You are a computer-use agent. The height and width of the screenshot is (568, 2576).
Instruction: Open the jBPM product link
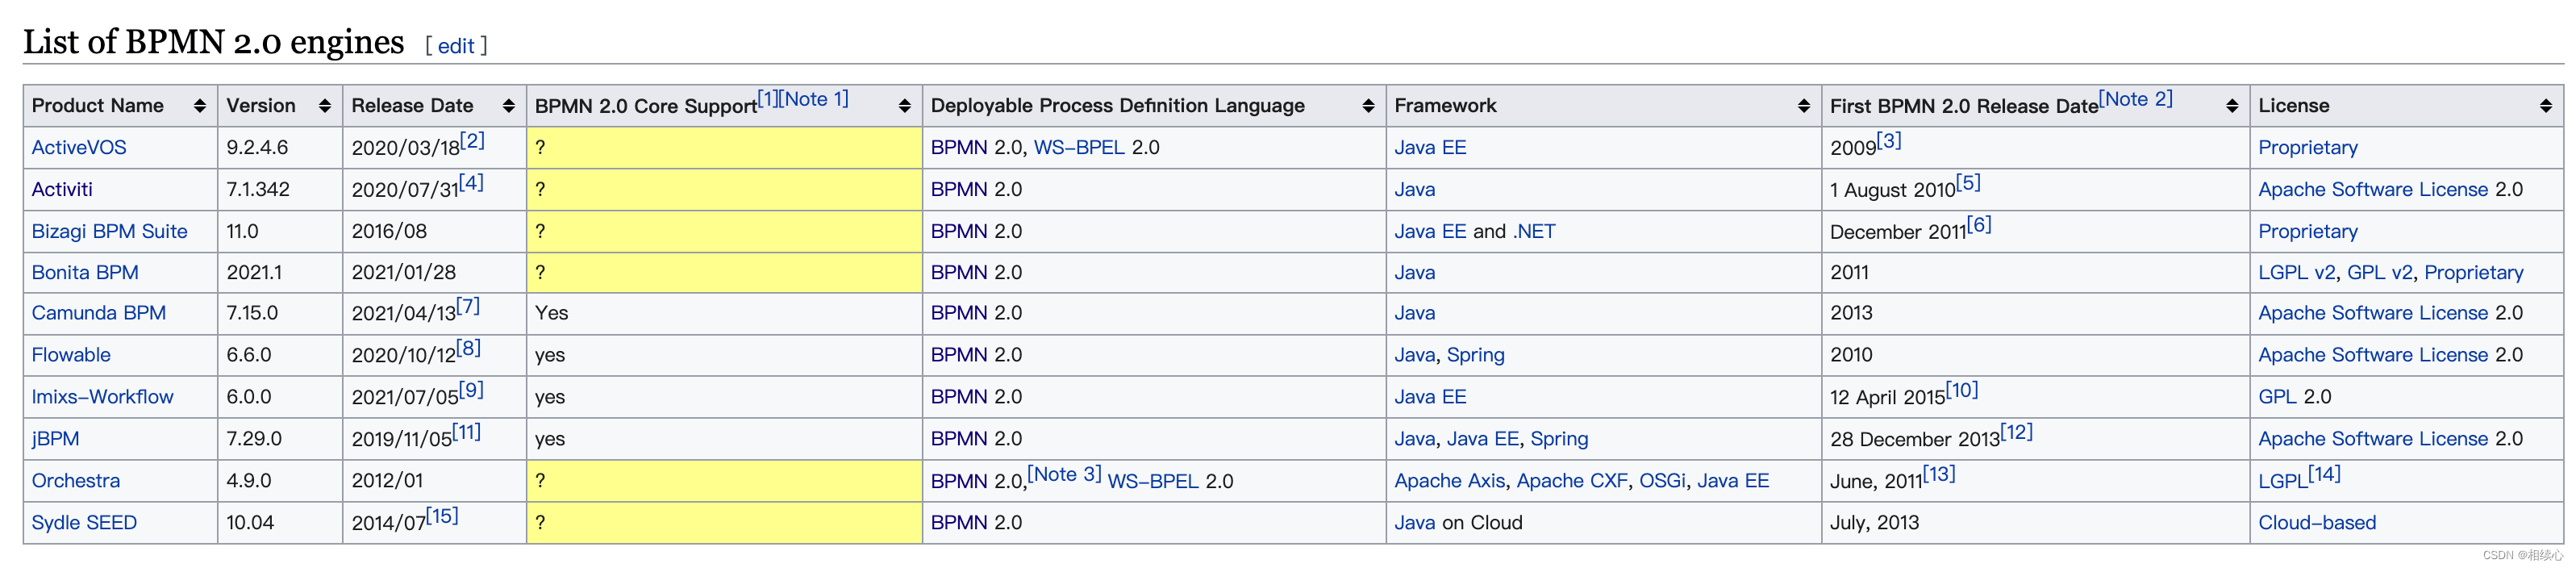coord(55,439)
